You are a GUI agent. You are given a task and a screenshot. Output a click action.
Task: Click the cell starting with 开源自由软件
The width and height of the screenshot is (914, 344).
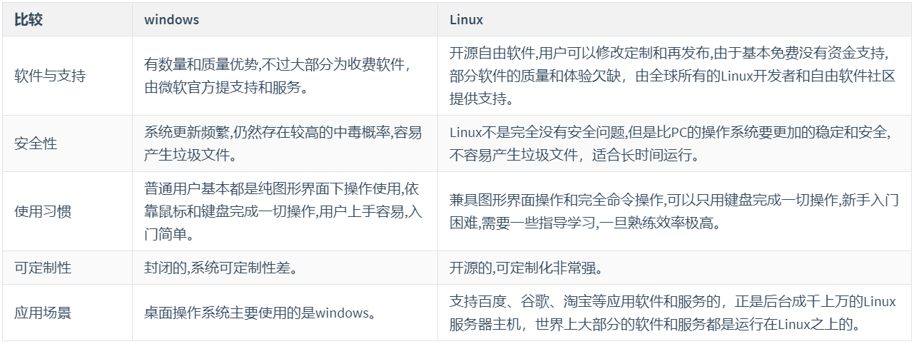[672, 76]
